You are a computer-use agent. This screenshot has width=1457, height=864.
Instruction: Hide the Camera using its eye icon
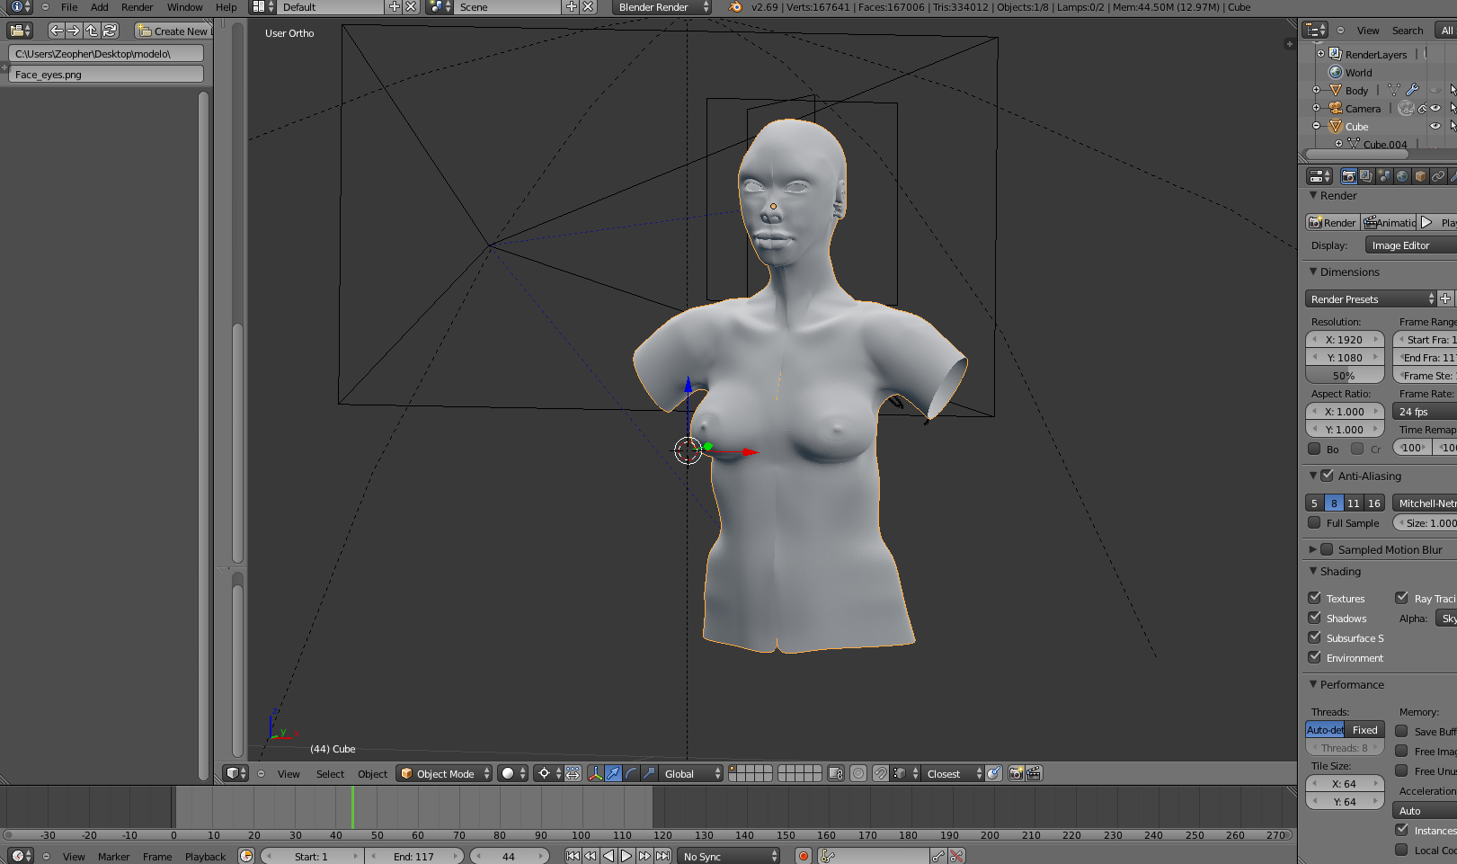[1435, 109]
